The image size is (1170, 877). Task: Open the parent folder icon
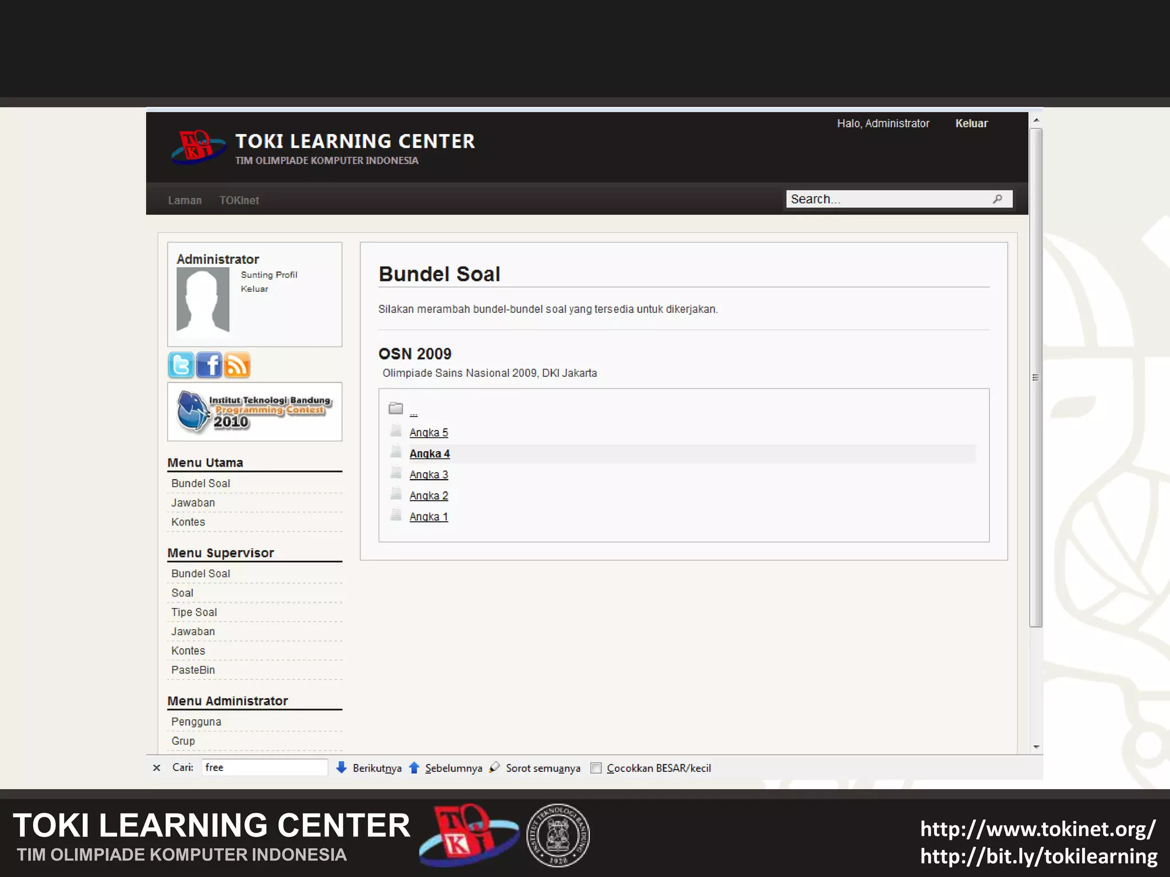pos(396,408)
